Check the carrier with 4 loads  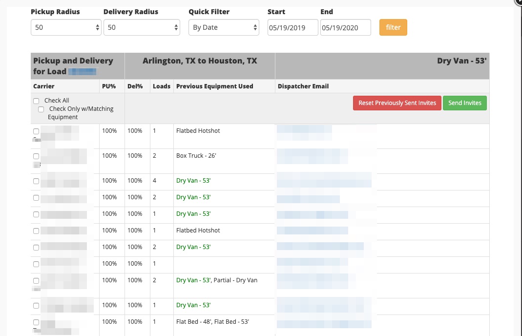tap(36, 181)
